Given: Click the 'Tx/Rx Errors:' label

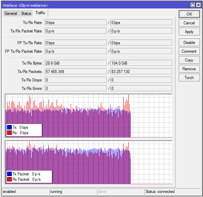Looking at the screenshot, I should point(32,89).
